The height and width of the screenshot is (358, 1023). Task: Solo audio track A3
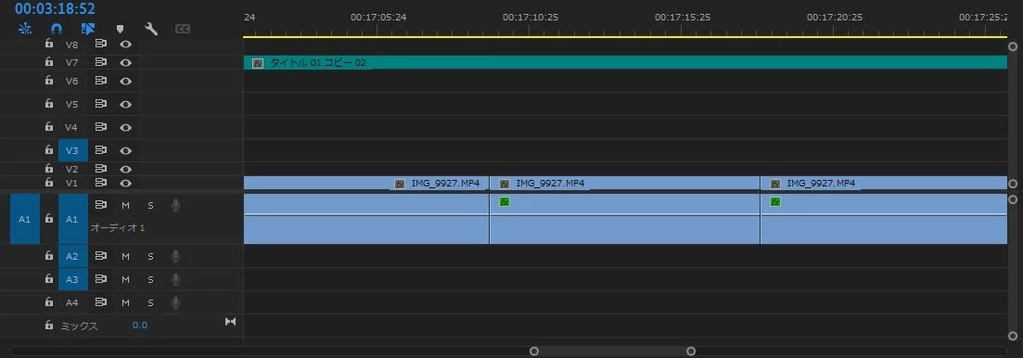click(x=150, y=280)
